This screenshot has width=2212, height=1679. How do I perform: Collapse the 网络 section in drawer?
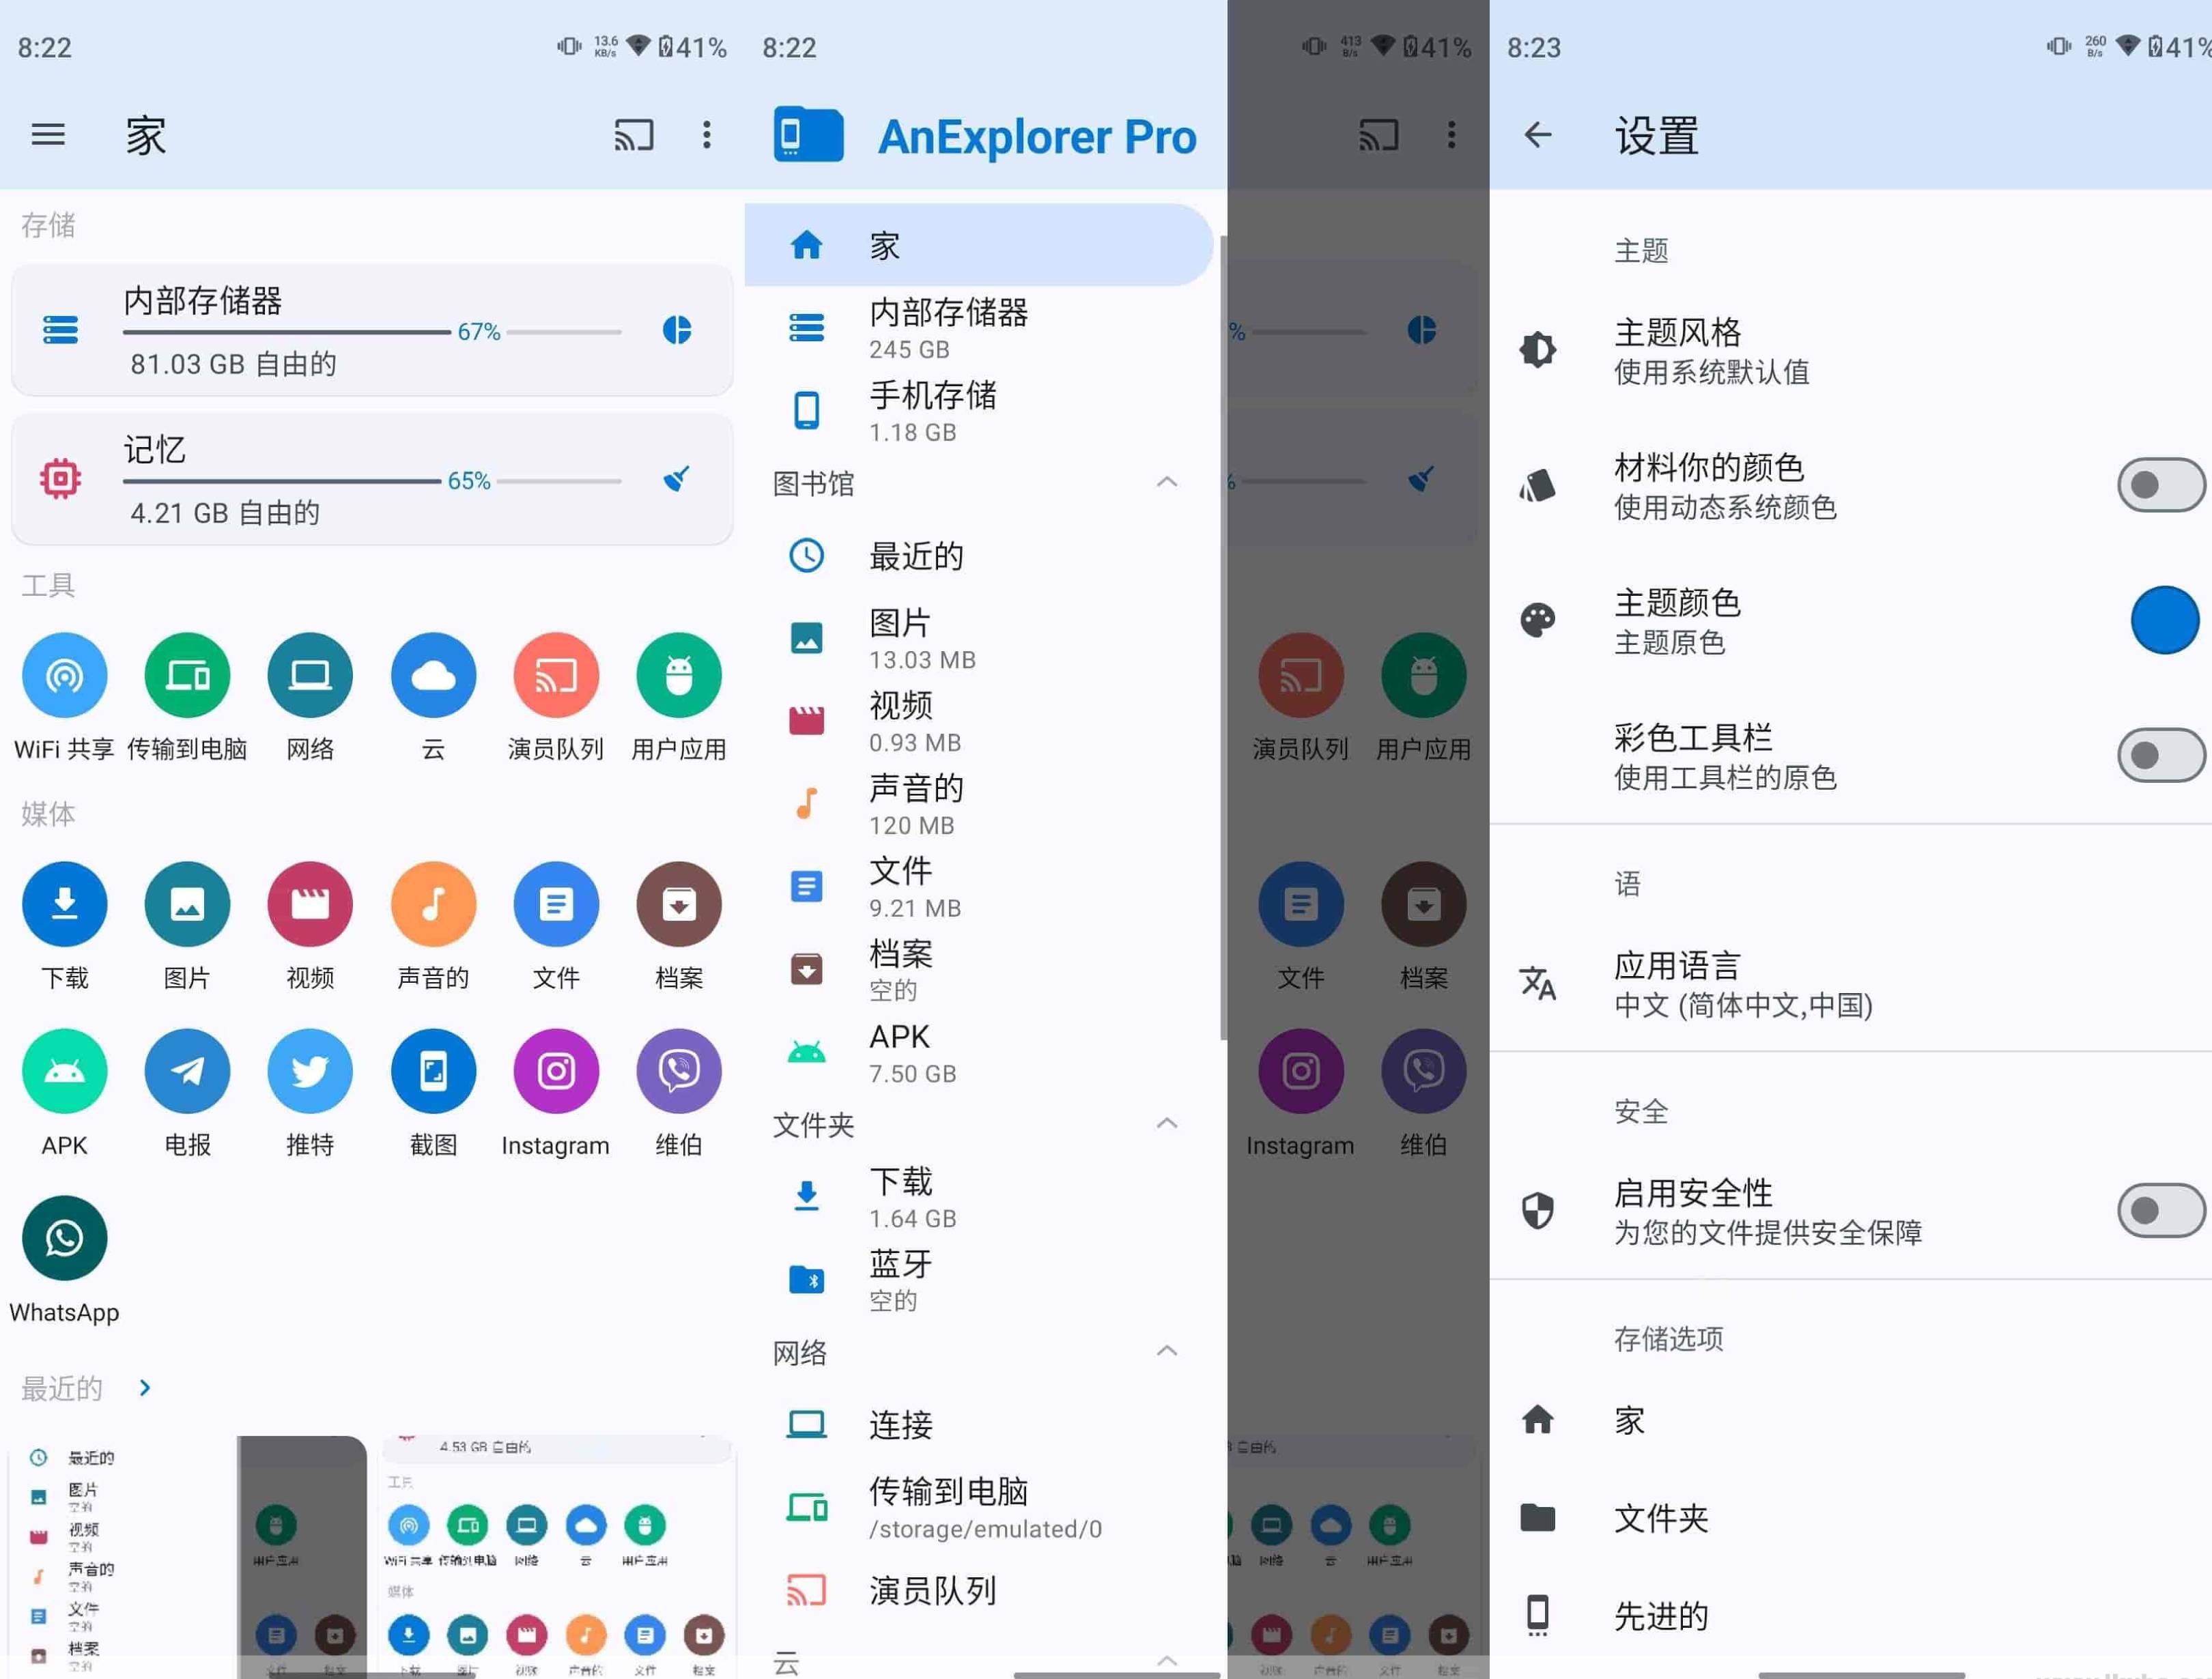click(1166, 1352)
